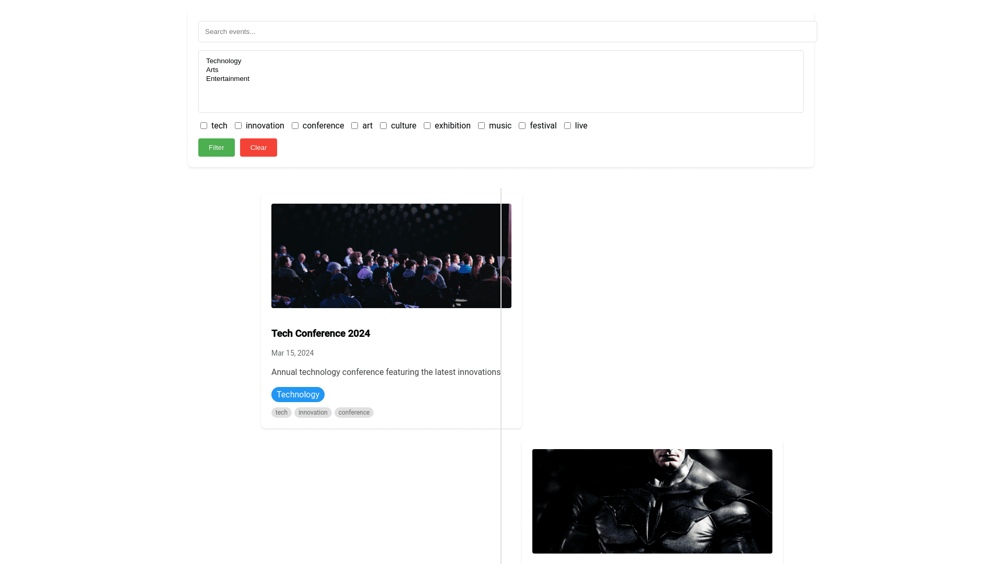
Task: Click the dark Batman event image
Action: 652,501
